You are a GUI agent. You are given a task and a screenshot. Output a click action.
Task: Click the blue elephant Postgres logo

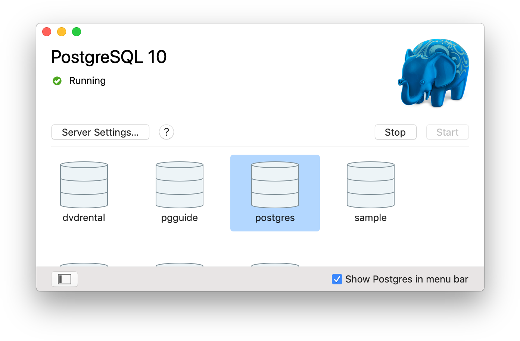pyautogui.click(x=433, y=73)
